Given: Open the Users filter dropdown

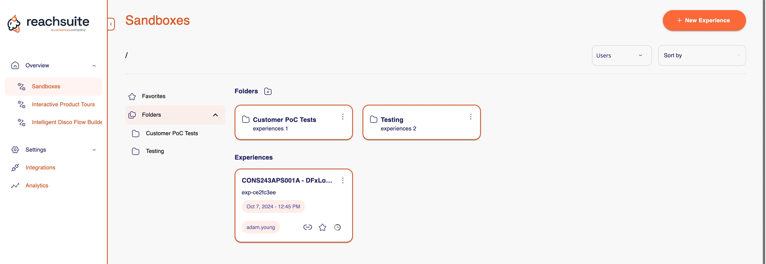Looking at the screenshot, I should coord(621,55).
